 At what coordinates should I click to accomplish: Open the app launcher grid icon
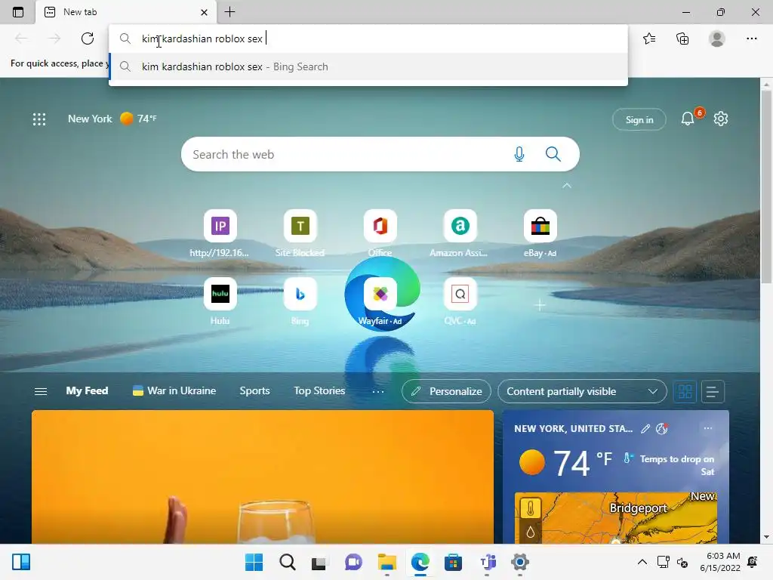click(39, 119)
